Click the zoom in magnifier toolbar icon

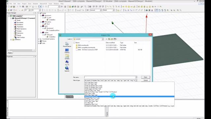(x=178, y=10)
